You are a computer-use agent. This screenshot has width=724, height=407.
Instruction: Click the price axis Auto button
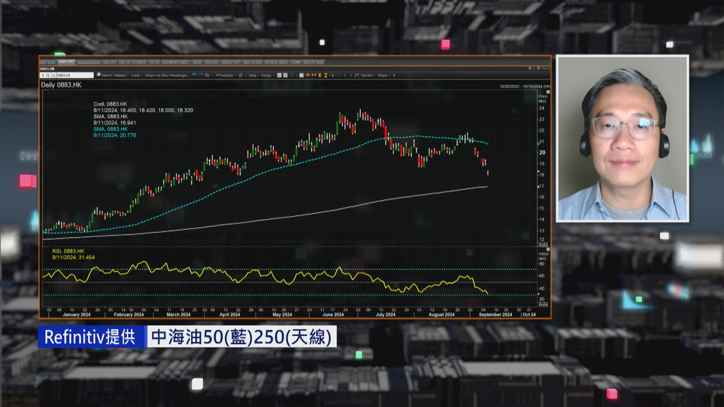coord(543,245)
